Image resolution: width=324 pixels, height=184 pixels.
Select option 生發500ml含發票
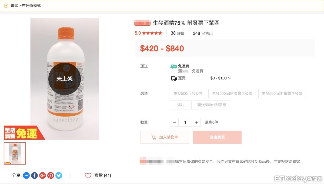click(188, 93)
